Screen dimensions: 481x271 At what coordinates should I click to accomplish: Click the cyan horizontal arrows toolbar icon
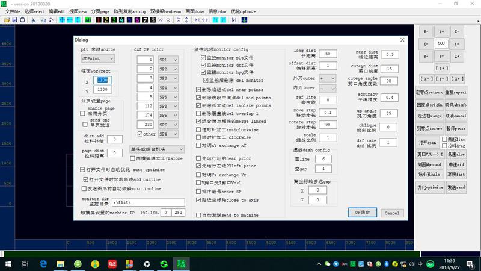coord(70,20)
